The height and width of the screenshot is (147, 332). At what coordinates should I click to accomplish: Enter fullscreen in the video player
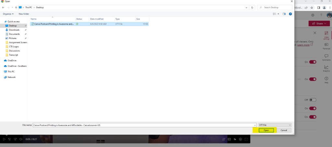pyautogui.click(x=246, y=139)
